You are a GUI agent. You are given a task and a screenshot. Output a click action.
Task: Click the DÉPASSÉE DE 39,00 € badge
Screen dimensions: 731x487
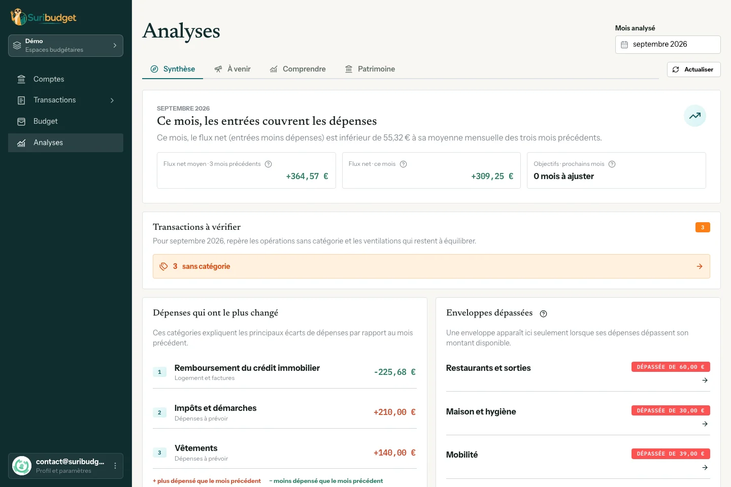pyautogui.click(x=671, y=454)
